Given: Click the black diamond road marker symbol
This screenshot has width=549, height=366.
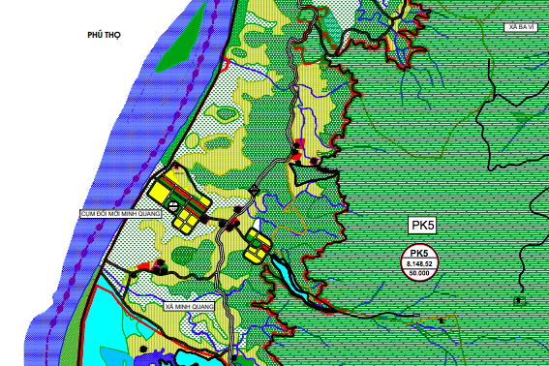Looking at the screenshot, I should [255, 191].
